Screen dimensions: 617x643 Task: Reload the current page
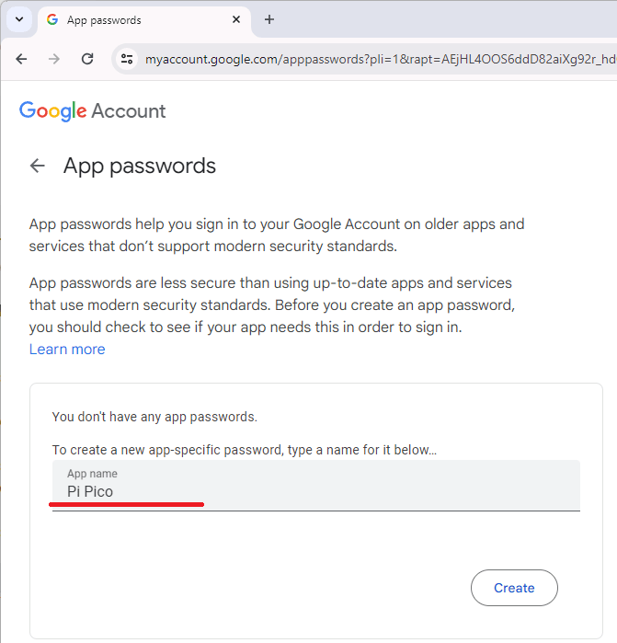pos(87,59)
